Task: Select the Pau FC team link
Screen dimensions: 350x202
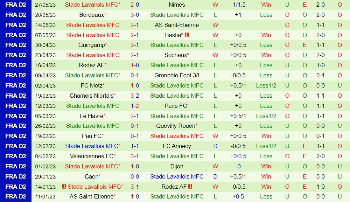Action: [x=91, y=136]
